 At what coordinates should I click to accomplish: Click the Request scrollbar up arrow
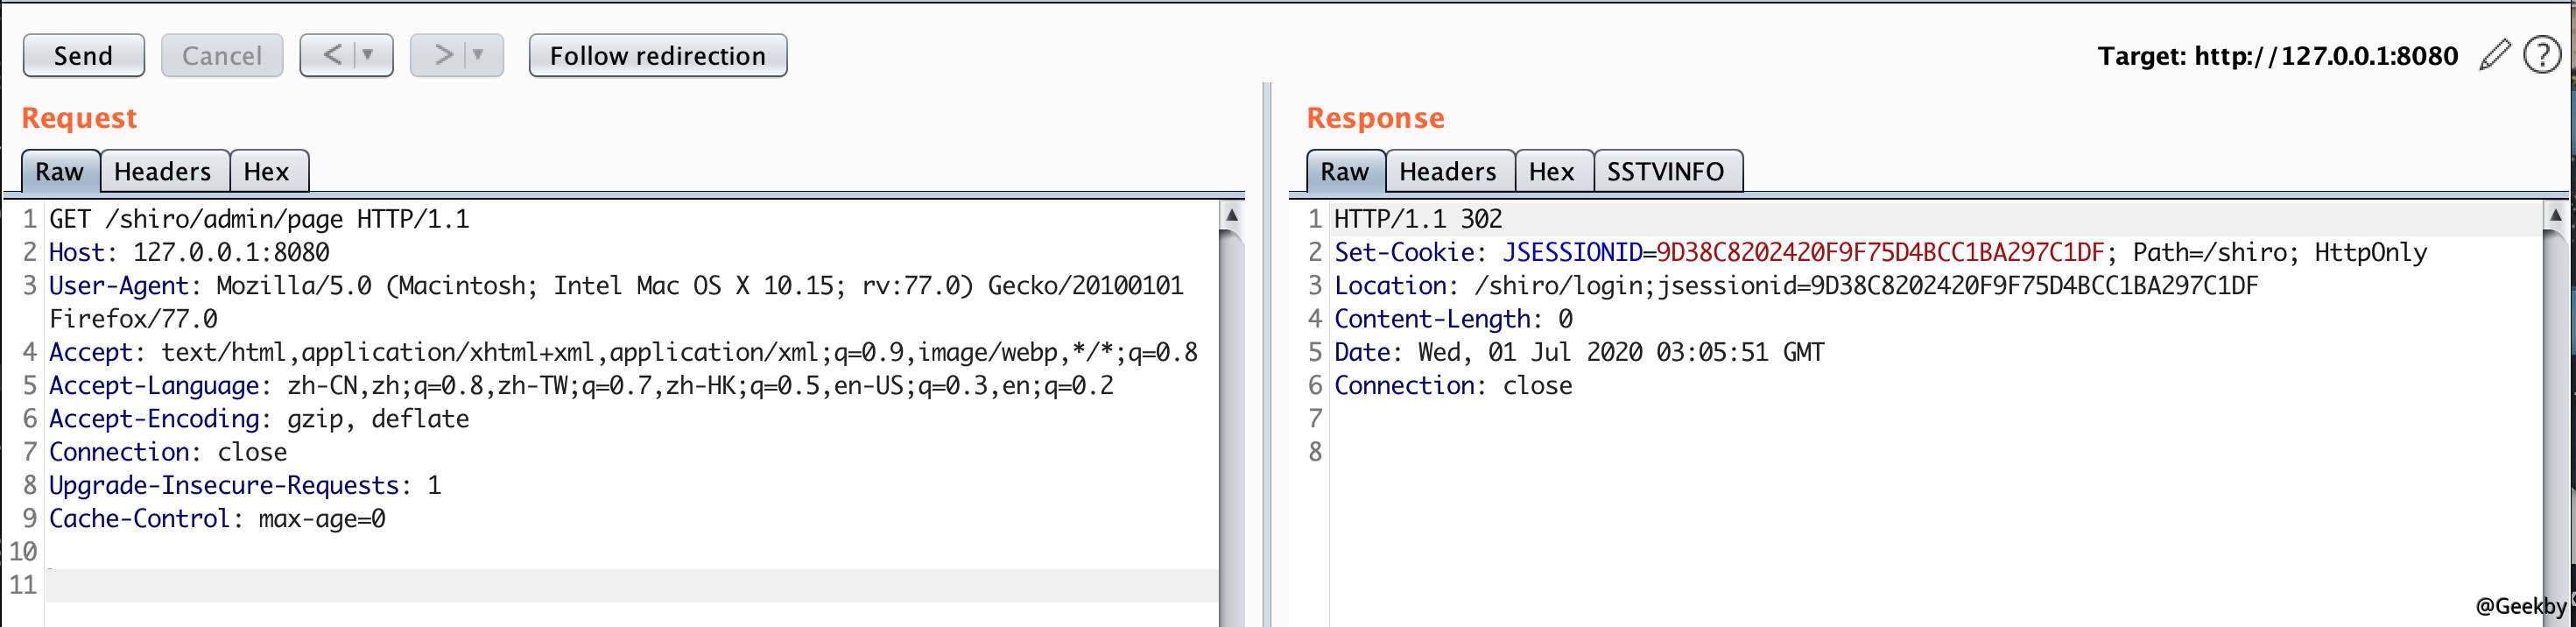click(x=1232, y=215)
